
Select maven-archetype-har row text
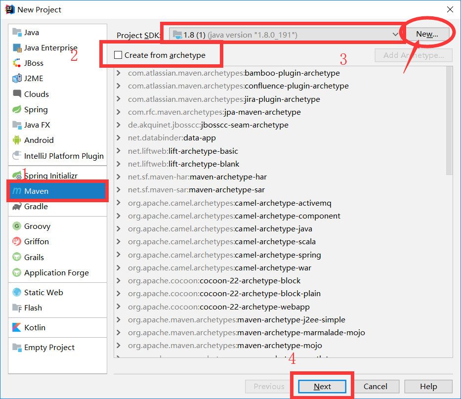[x=197, y=177]
